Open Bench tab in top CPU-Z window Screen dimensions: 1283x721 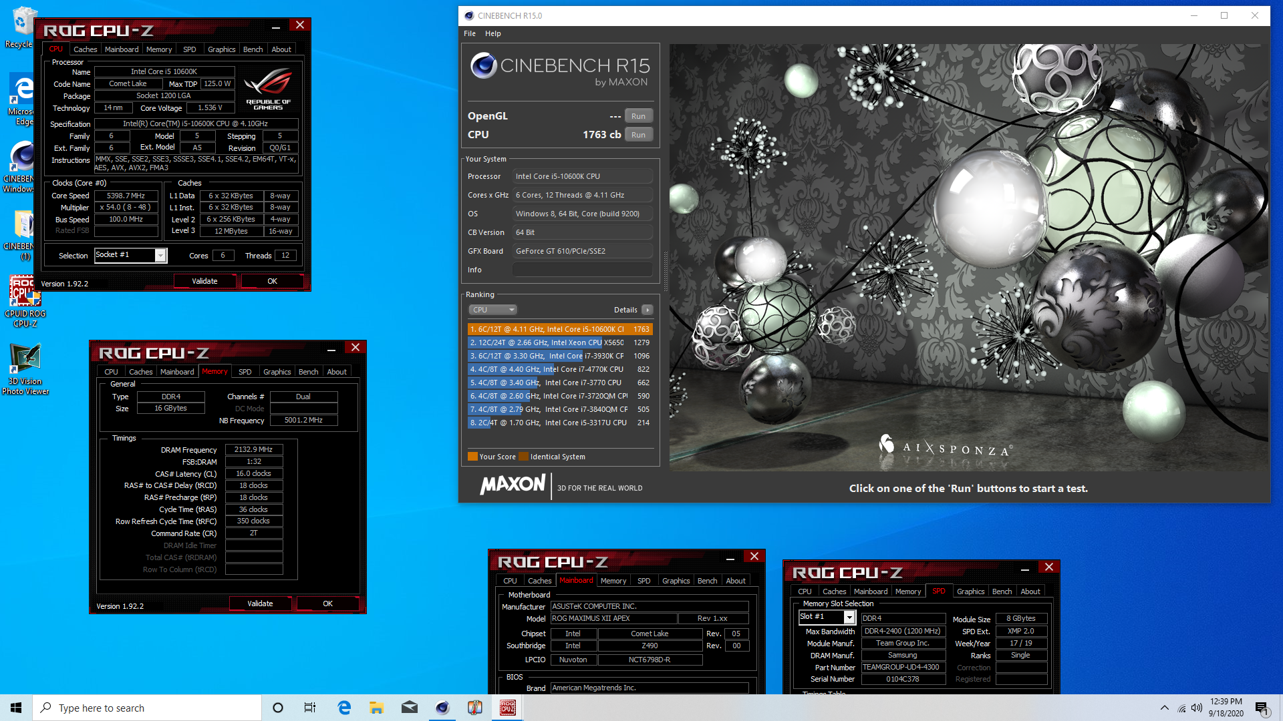pyautogui.click(x=253, y=49)
